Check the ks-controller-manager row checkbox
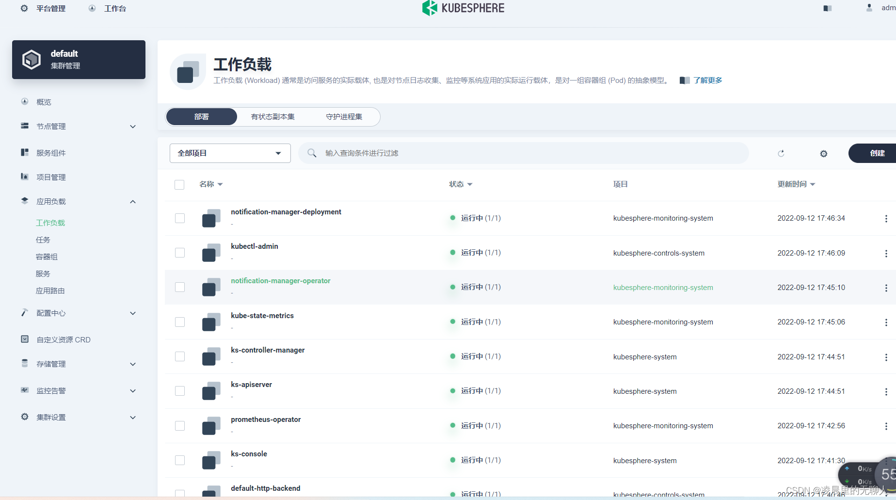The height and width of the screenshot is (500, 896). [180, 356]
